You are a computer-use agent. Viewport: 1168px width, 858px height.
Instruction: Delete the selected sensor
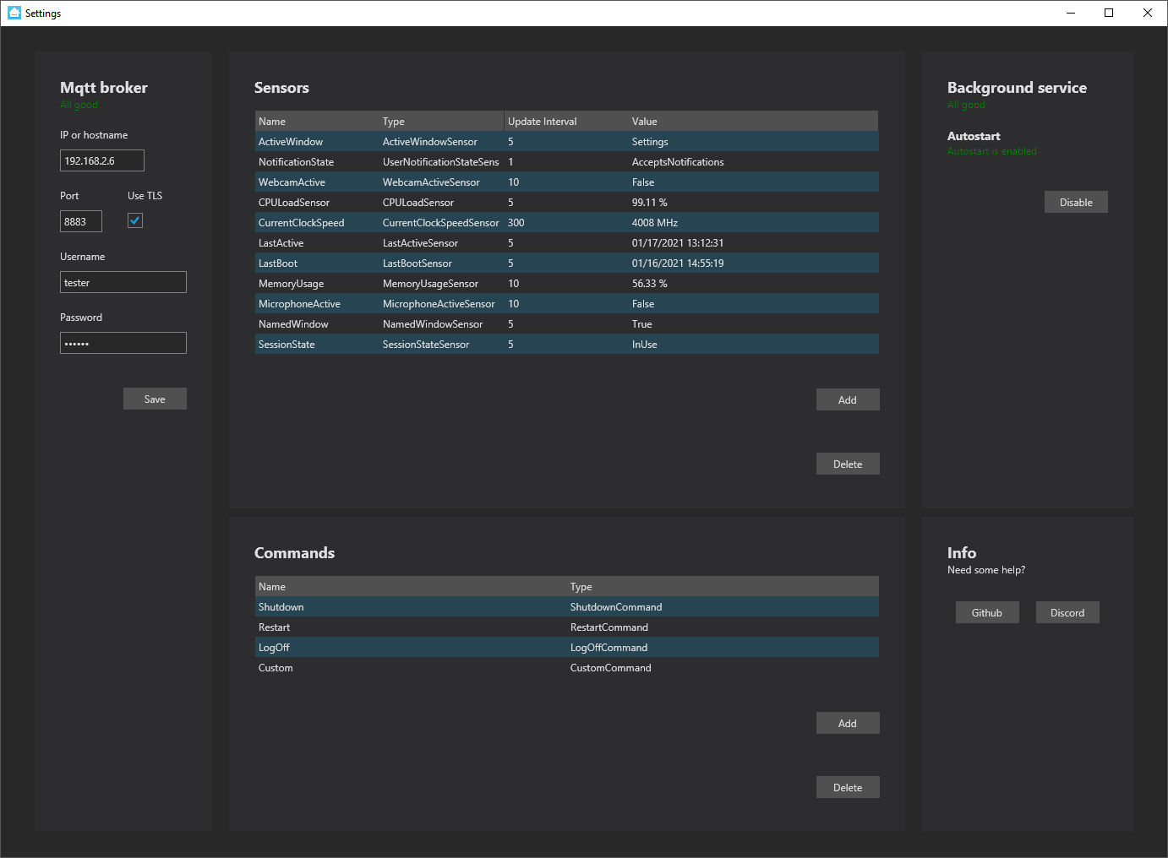point(847,463)
